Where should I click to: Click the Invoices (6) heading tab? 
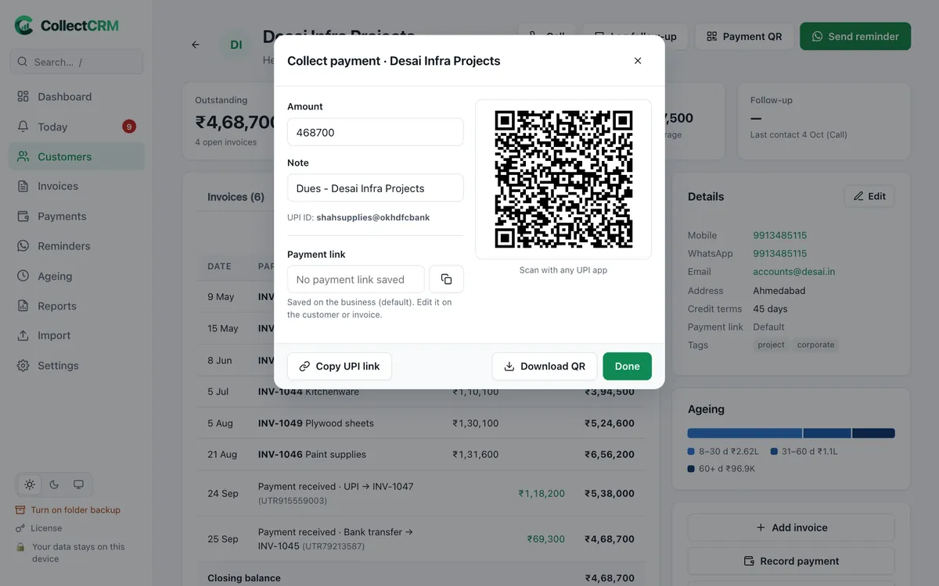pyautogui.click(x=236, y=197)
